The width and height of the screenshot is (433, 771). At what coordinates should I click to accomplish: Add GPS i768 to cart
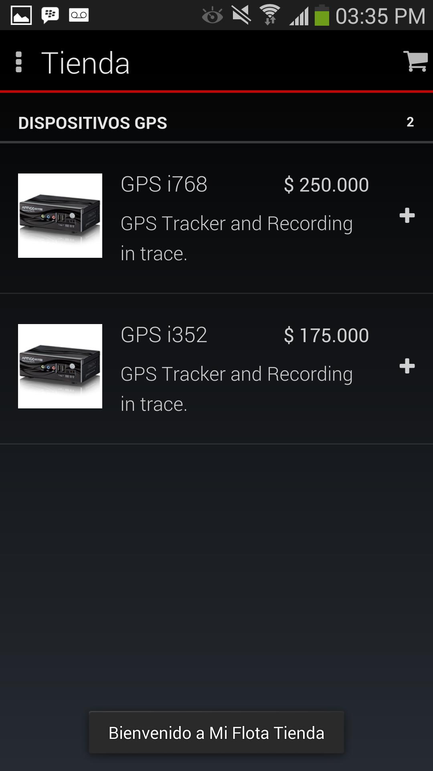(x=407, y=216)
